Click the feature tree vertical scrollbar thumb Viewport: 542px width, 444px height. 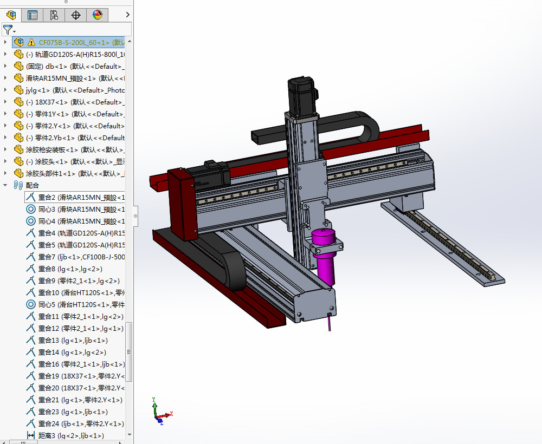[x=130, y=352]
